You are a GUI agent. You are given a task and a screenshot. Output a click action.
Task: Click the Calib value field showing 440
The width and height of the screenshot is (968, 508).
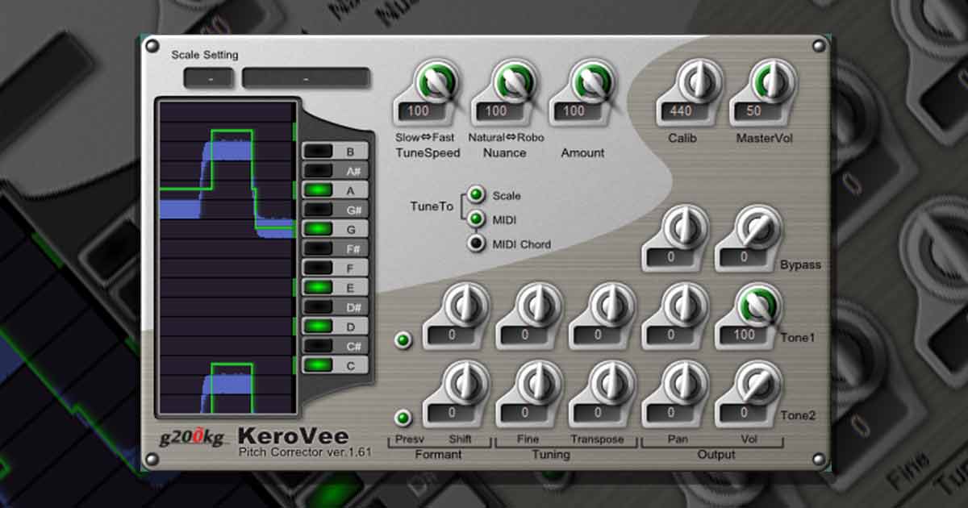[x=686, y=111]
